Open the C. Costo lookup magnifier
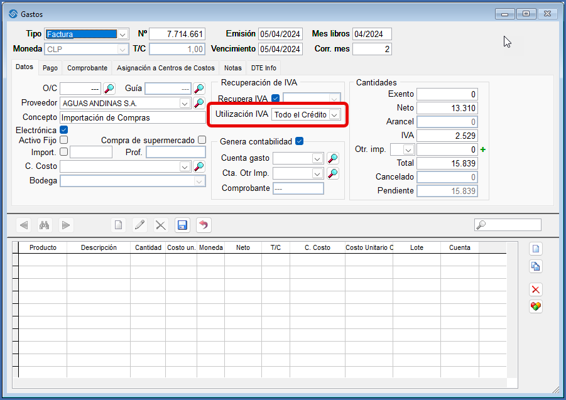Image resolution: width=566 pixels, height=400 pixels. [x=199, y=166]
